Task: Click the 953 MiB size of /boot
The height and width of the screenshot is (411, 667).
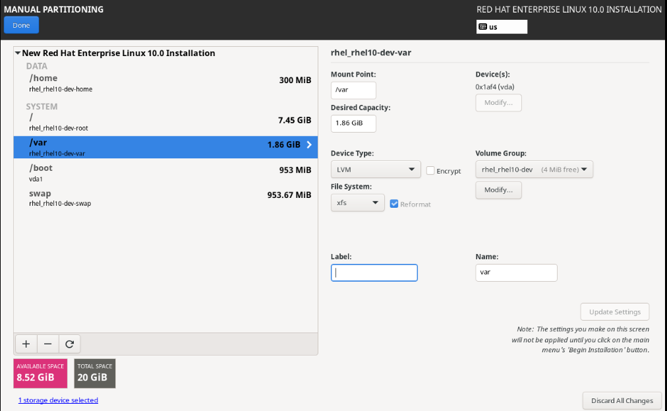Action: [295, 170]
